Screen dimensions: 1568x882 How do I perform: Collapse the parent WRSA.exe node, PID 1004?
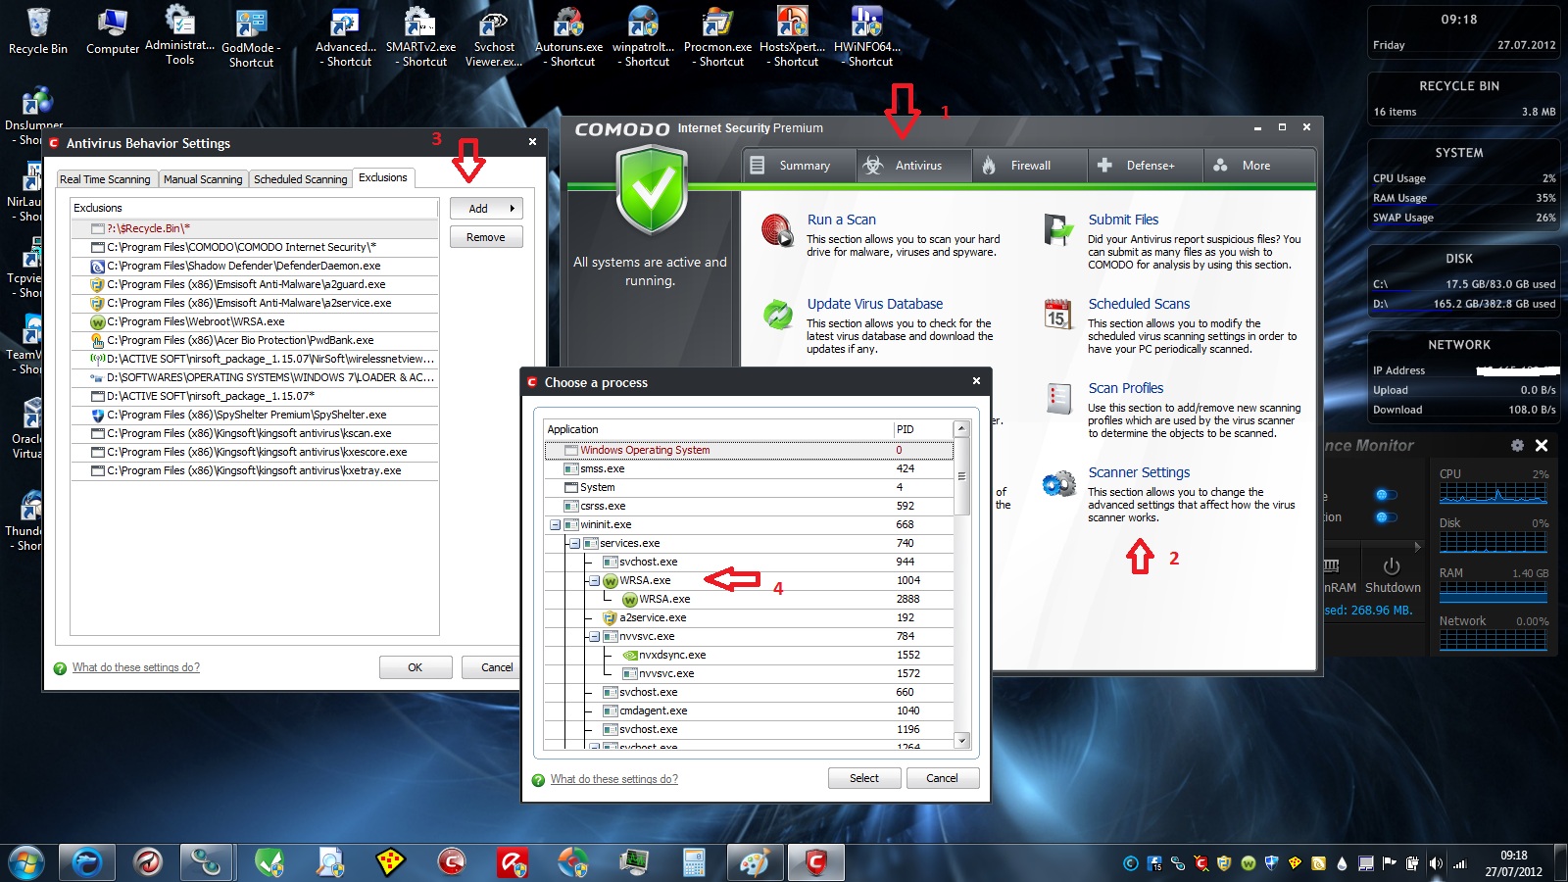pos(594,580)
